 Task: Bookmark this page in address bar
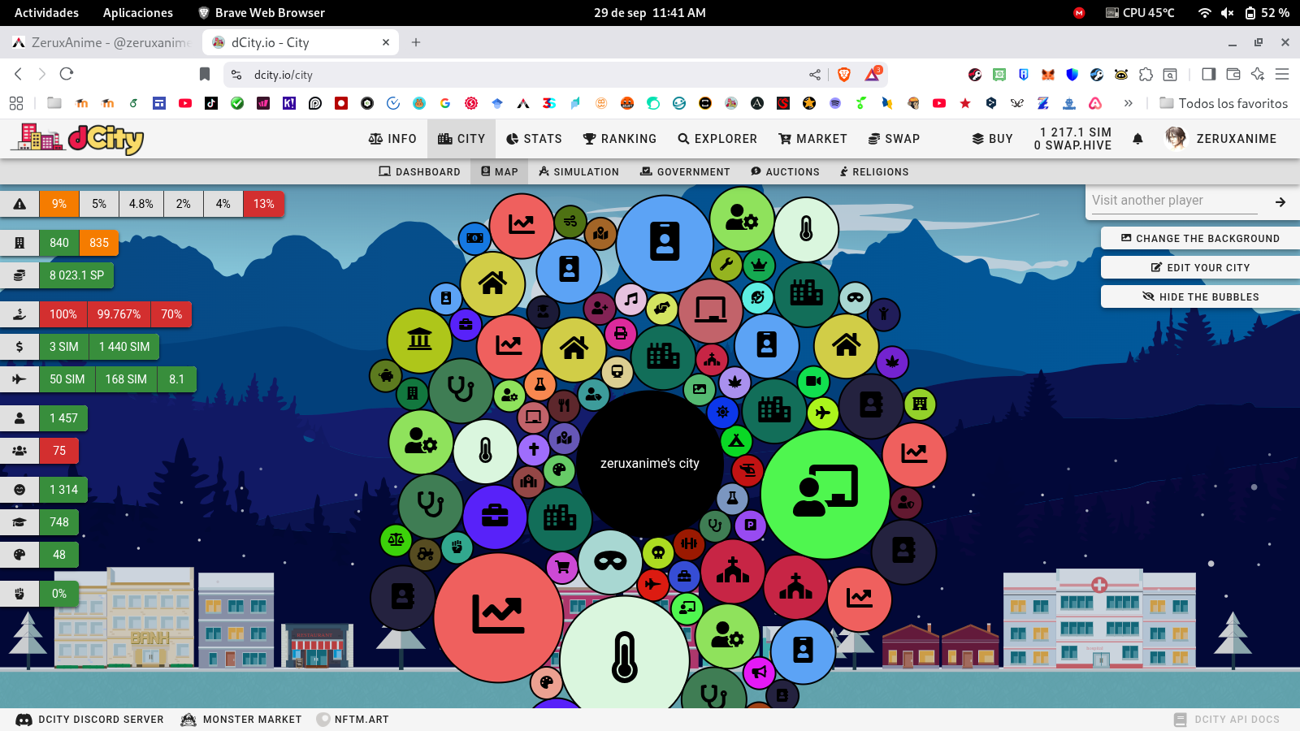(x=205, y=75)
